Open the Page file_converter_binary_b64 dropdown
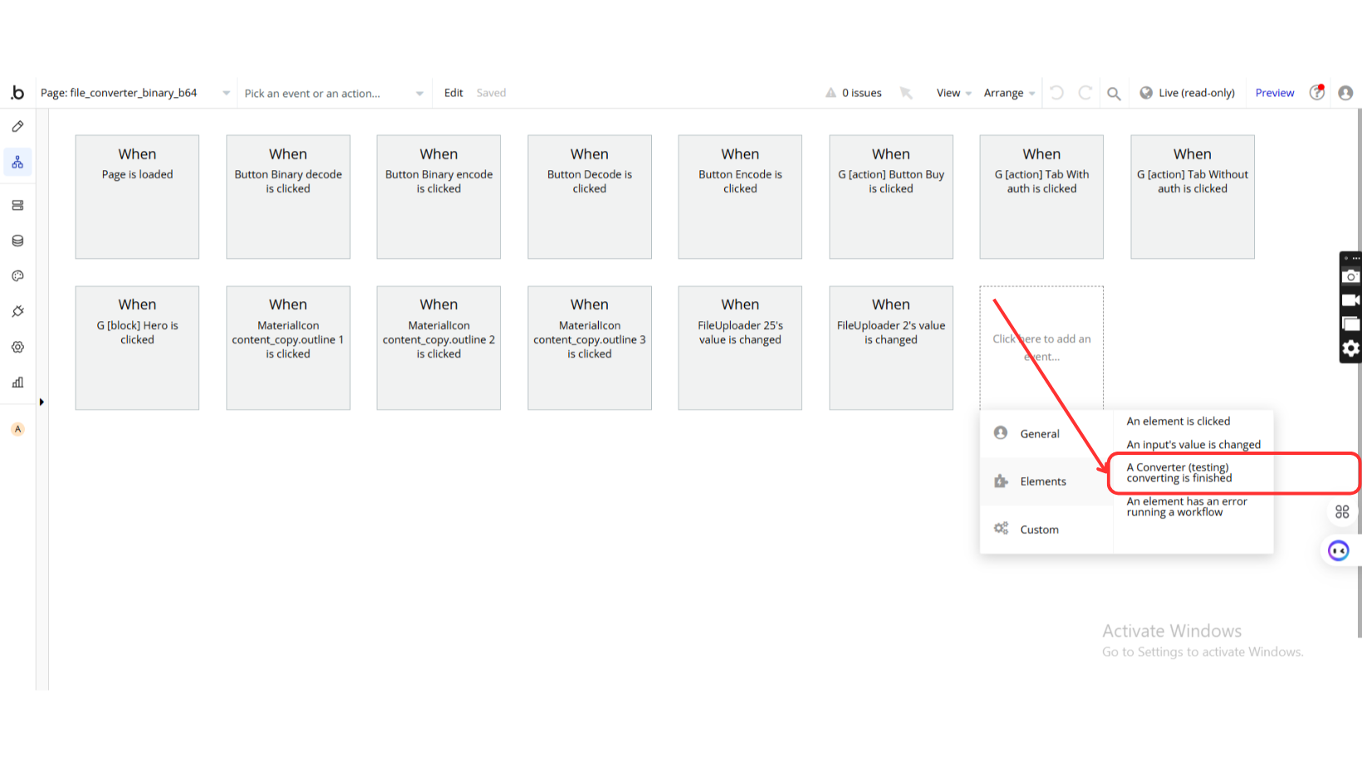The height and width of the screenshot is (767, 1362). [135, 93]
